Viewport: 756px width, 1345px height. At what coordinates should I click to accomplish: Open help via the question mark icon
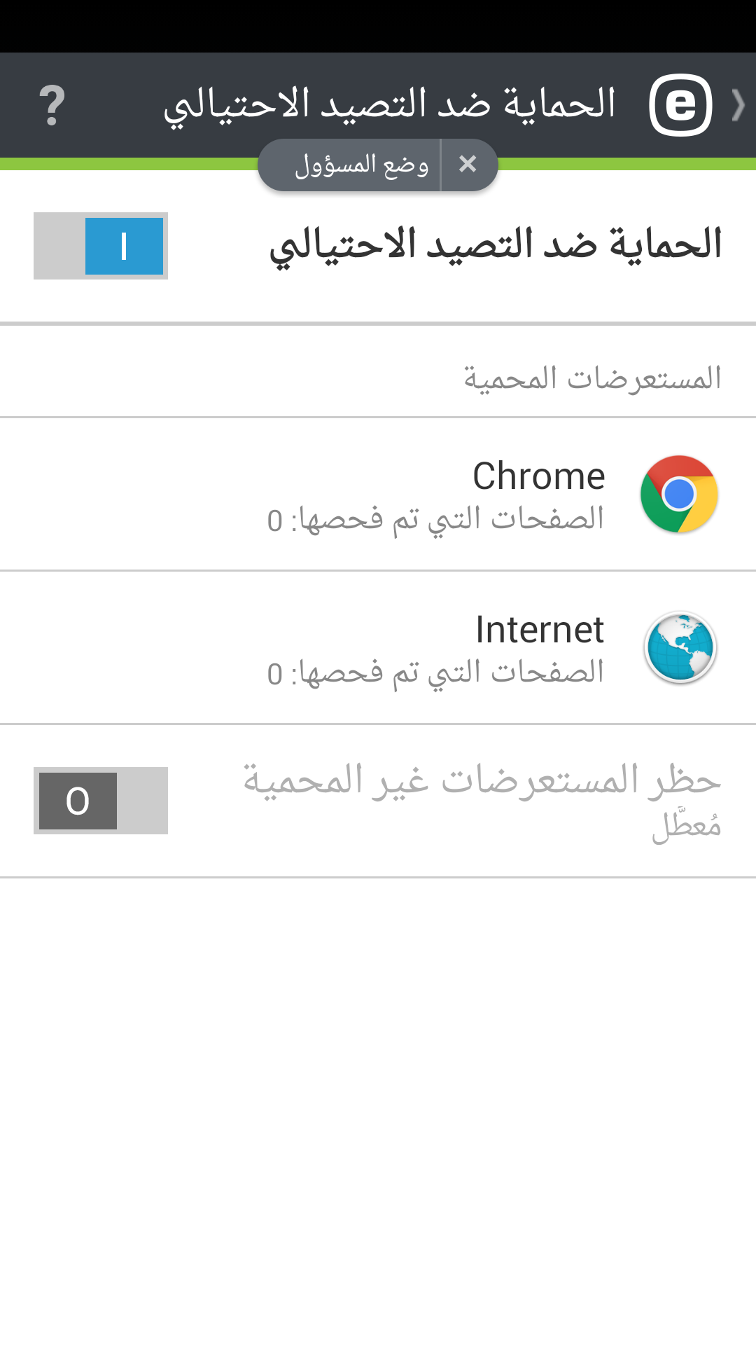pos(52,105)
